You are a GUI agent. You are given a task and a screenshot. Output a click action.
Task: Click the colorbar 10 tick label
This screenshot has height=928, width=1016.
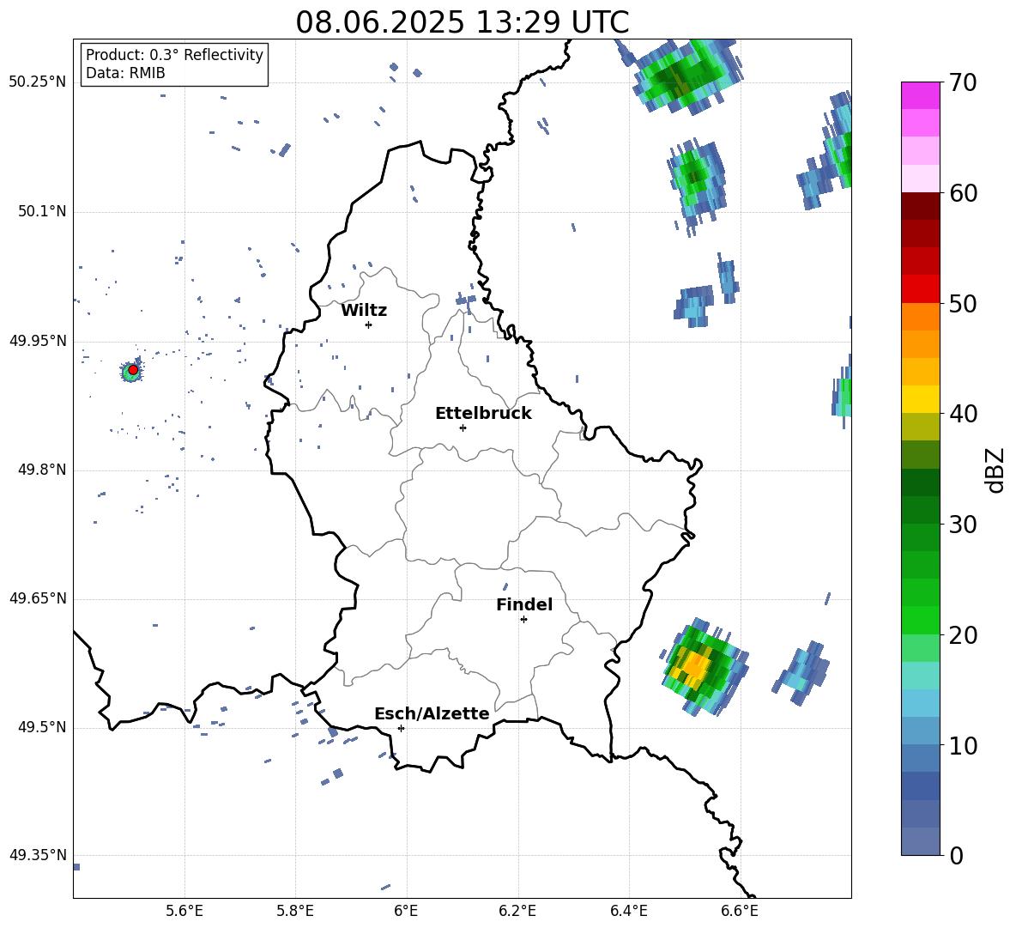click(x=963, y=745)
